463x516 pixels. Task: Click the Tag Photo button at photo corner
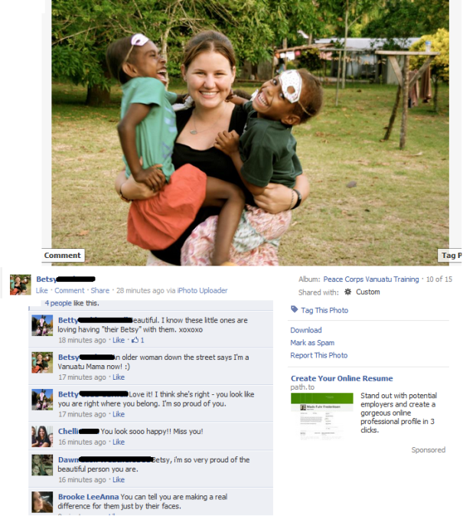click(450, 256)
